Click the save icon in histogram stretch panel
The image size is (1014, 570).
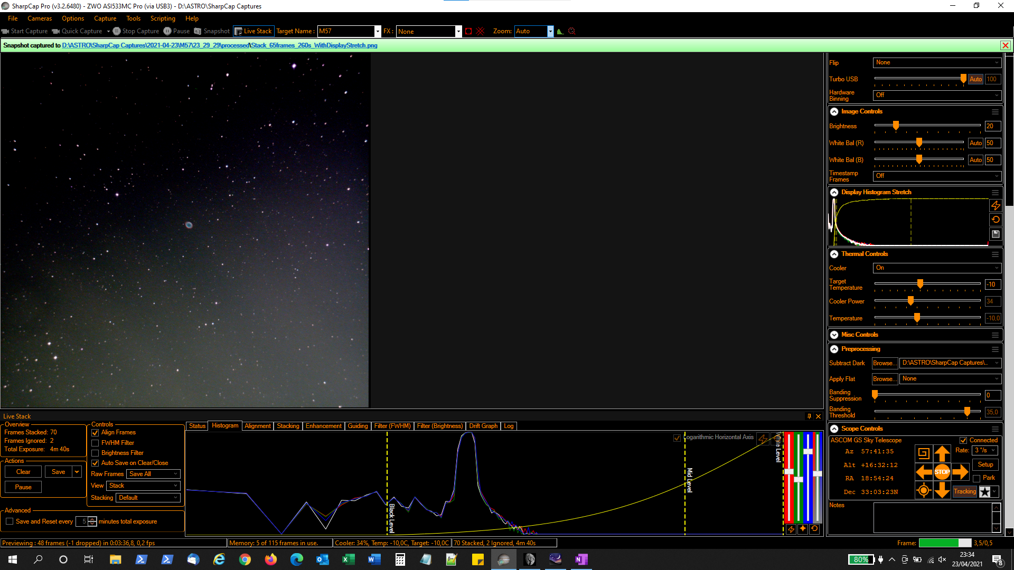(996, 234)
